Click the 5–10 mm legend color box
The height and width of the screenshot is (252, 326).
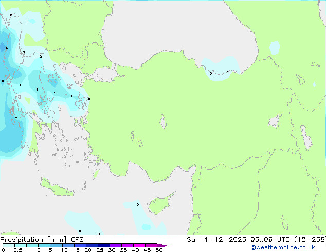tap(56, 245)
